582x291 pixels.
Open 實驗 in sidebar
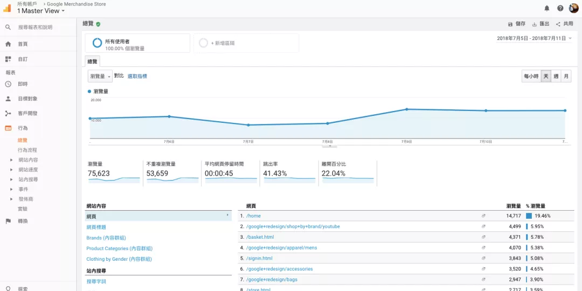(x=23, y=209)
